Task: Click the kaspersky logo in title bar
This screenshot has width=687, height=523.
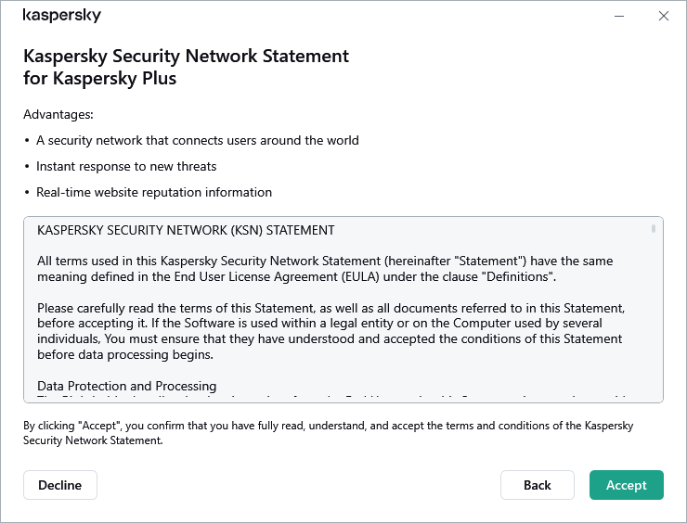Action: 61,16
